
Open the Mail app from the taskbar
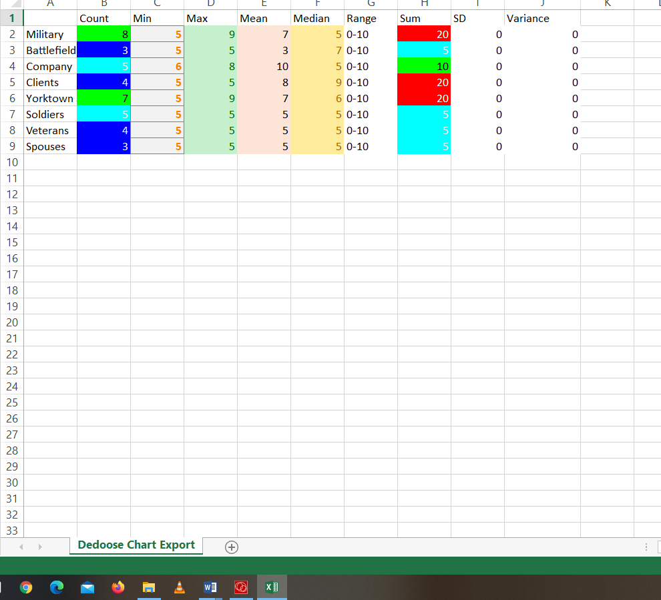[87, 587]
